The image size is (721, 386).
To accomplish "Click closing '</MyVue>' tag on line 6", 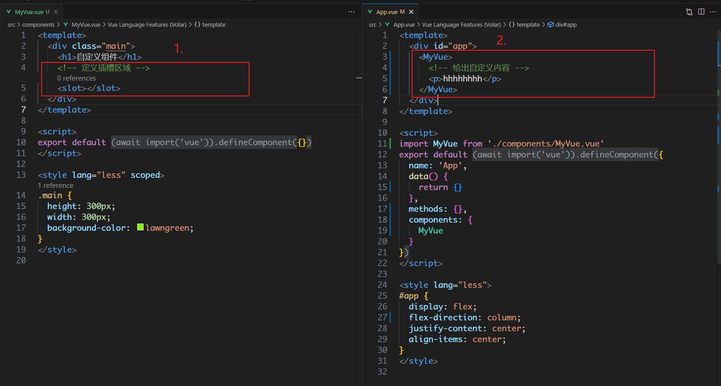I will (438, 89).
